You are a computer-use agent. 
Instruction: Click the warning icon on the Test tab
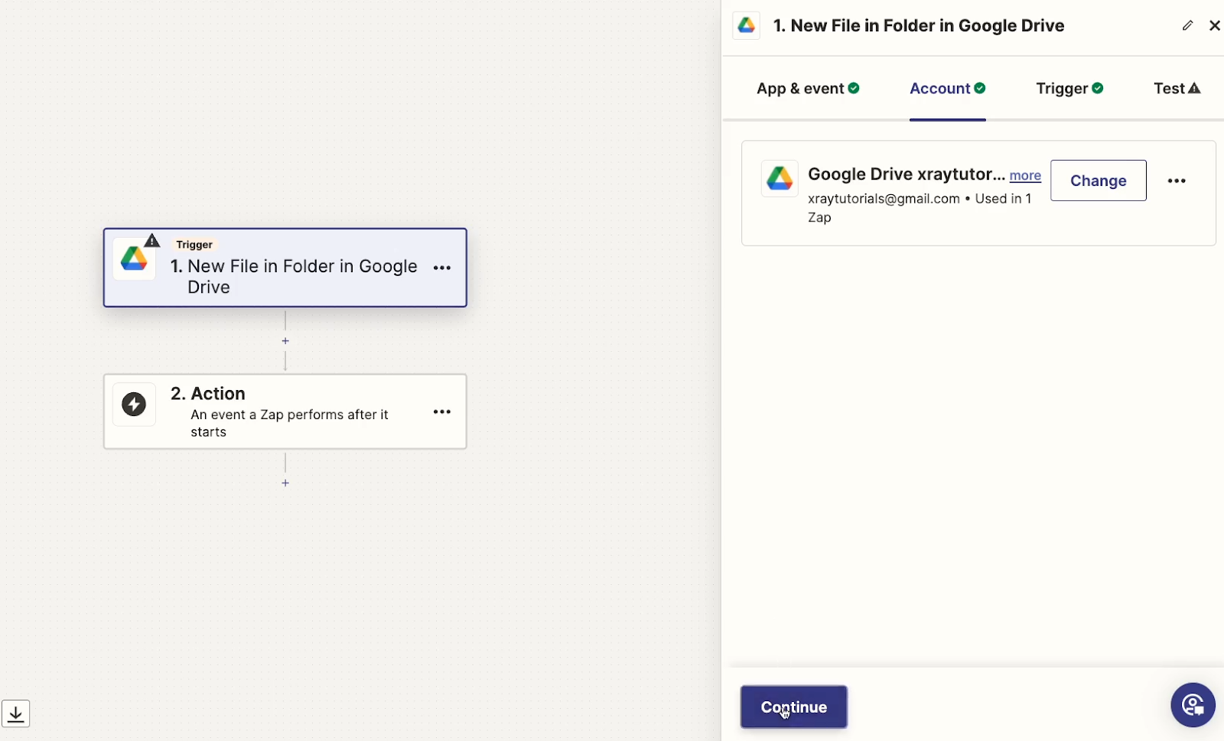pyautogui.click(x=1194, y=89)
